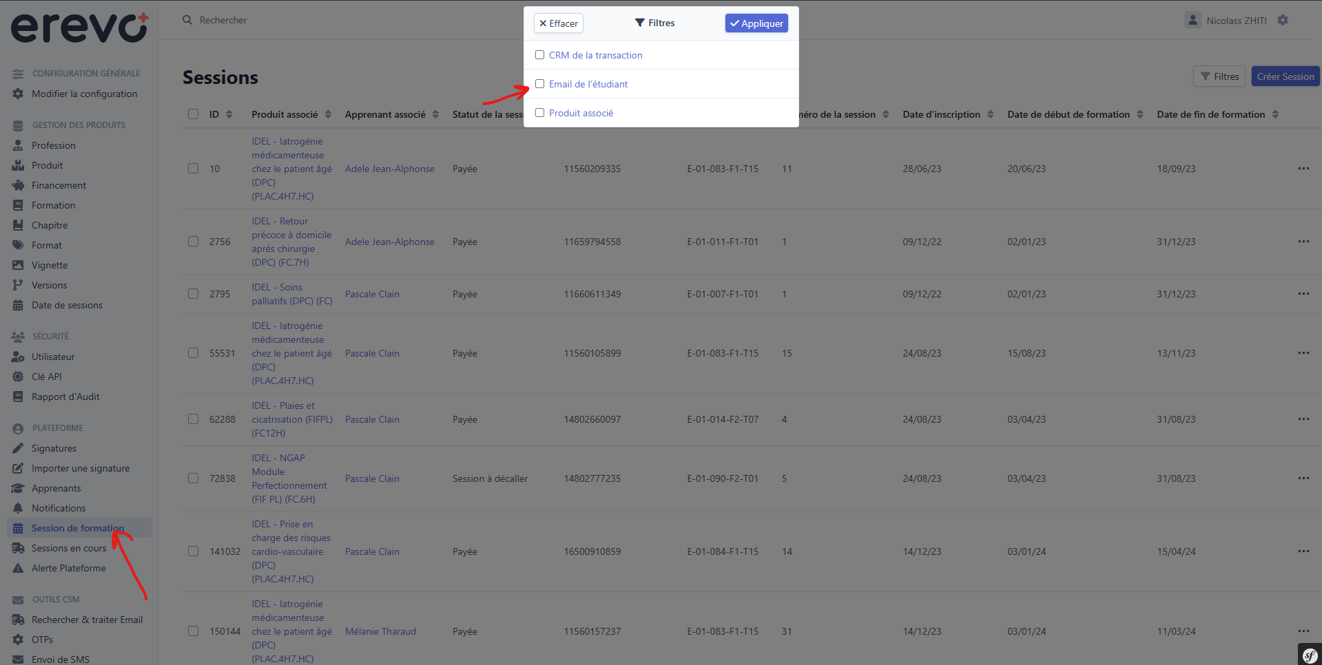Image resolution: width=1322 pixels, height=665 pixels.
Task: Sort by Date de début de formation arrows
Action: tap(1140, 114)
